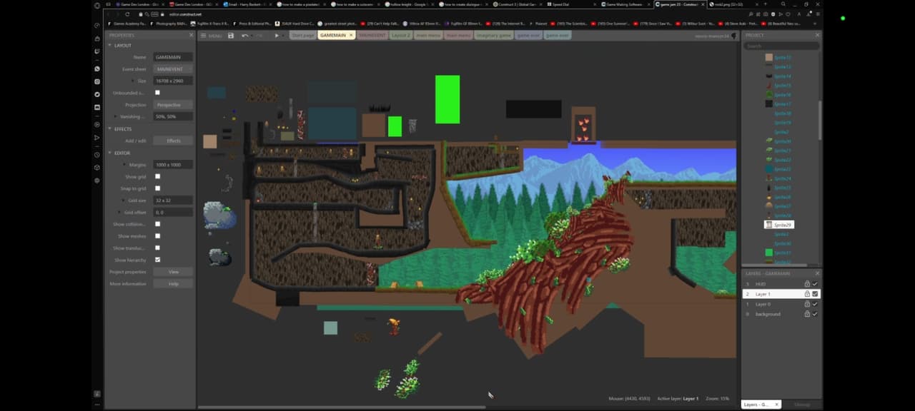This screenshot has width=915, height=411.
Task: Open the settings icon in the browser sidebar
Action: tap(97, 181)
